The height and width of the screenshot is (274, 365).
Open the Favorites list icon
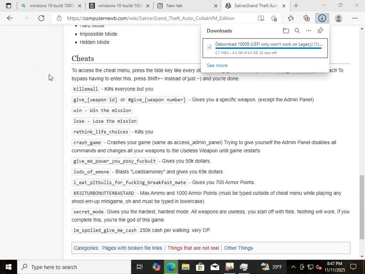point(291,18)
